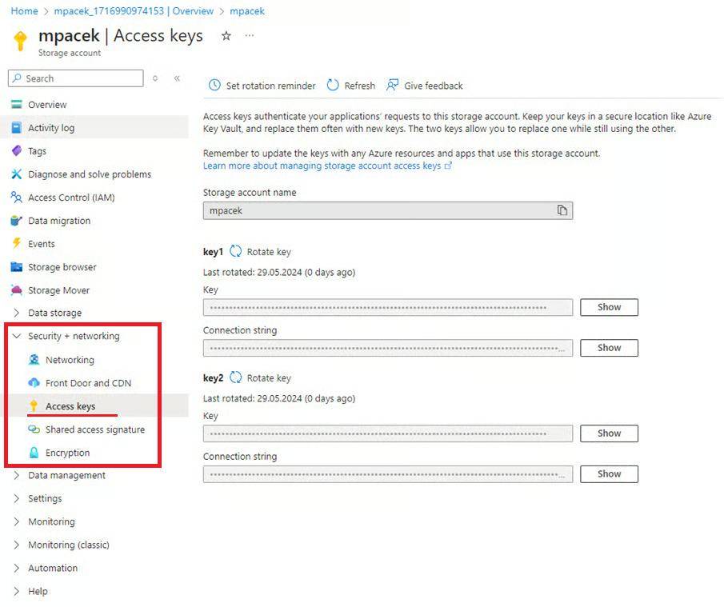Select Shared access signature in sidebar
Image resolution: width=724 pixels, height=607 pixels.
pyautogui.click(x=95, y=429)
